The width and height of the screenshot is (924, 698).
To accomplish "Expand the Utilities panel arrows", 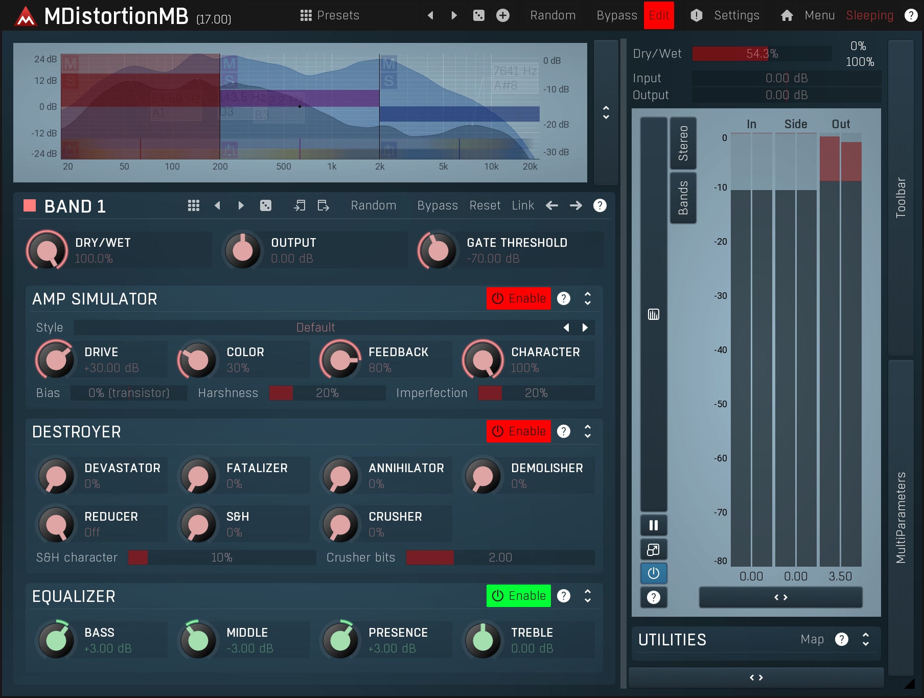I will click(x=866, y=639).
